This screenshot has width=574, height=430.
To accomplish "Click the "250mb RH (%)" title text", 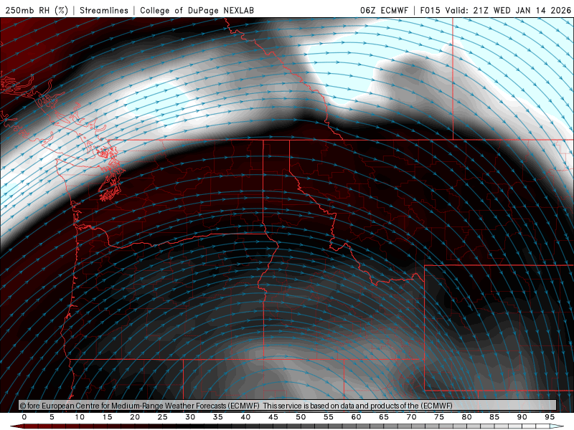I will click(x=37, y=10).
